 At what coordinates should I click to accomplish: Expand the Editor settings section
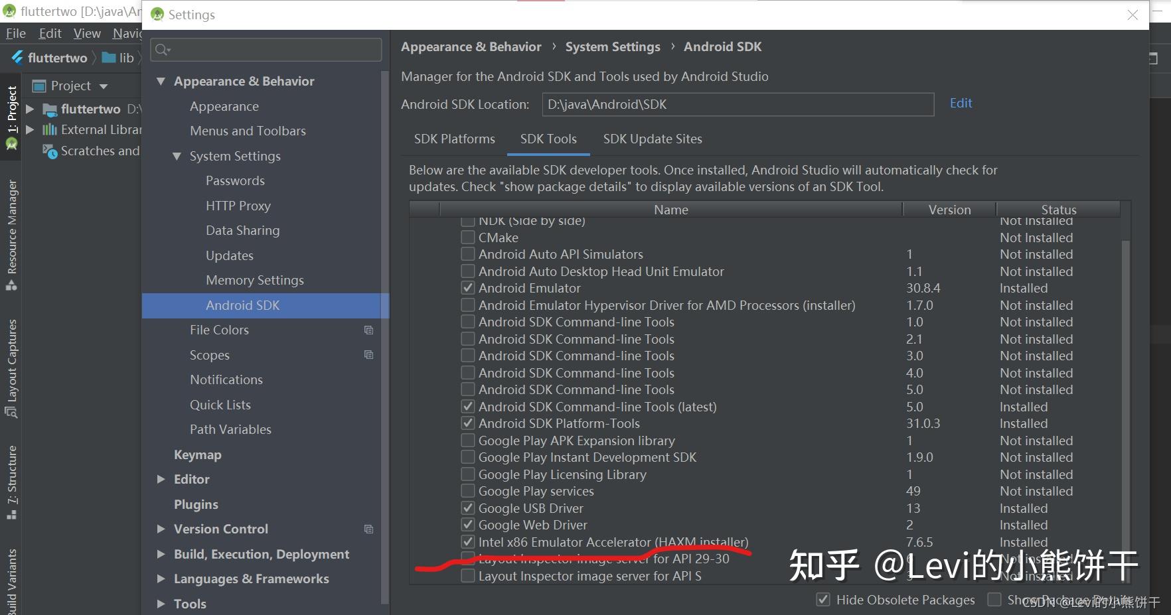point(160,479)
